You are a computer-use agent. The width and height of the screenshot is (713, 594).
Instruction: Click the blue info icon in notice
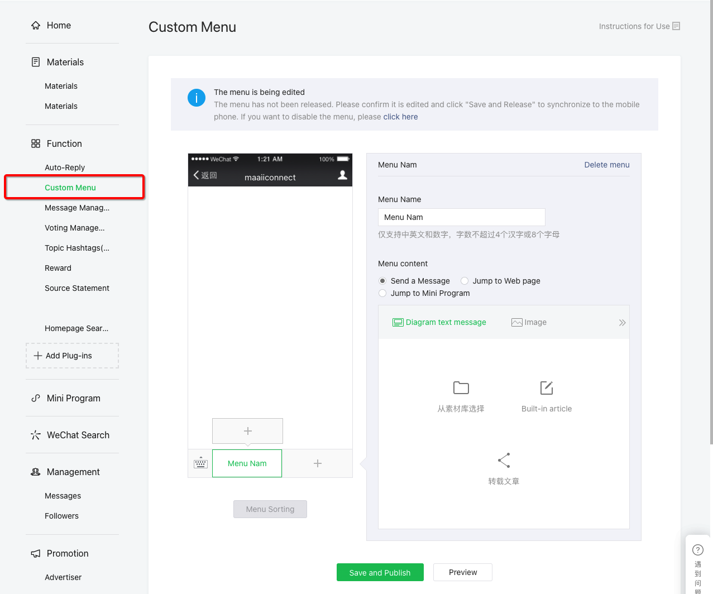(x=197, y=98)
